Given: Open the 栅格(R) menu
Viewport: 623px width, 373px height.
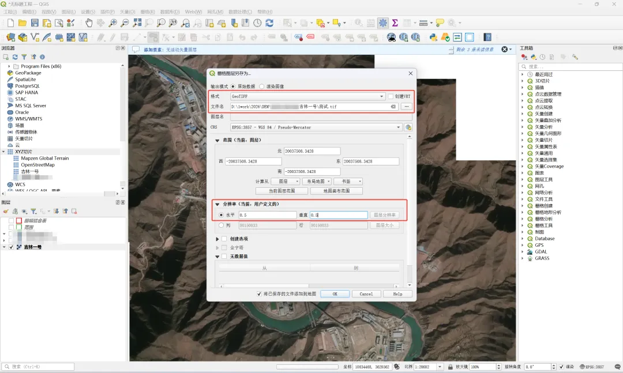Looking at the screenshot, I should 148,12.
